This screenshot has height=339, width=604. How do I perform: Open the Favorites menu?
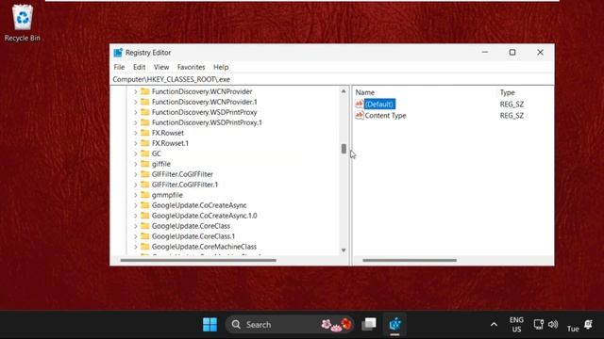click(191, 67)
